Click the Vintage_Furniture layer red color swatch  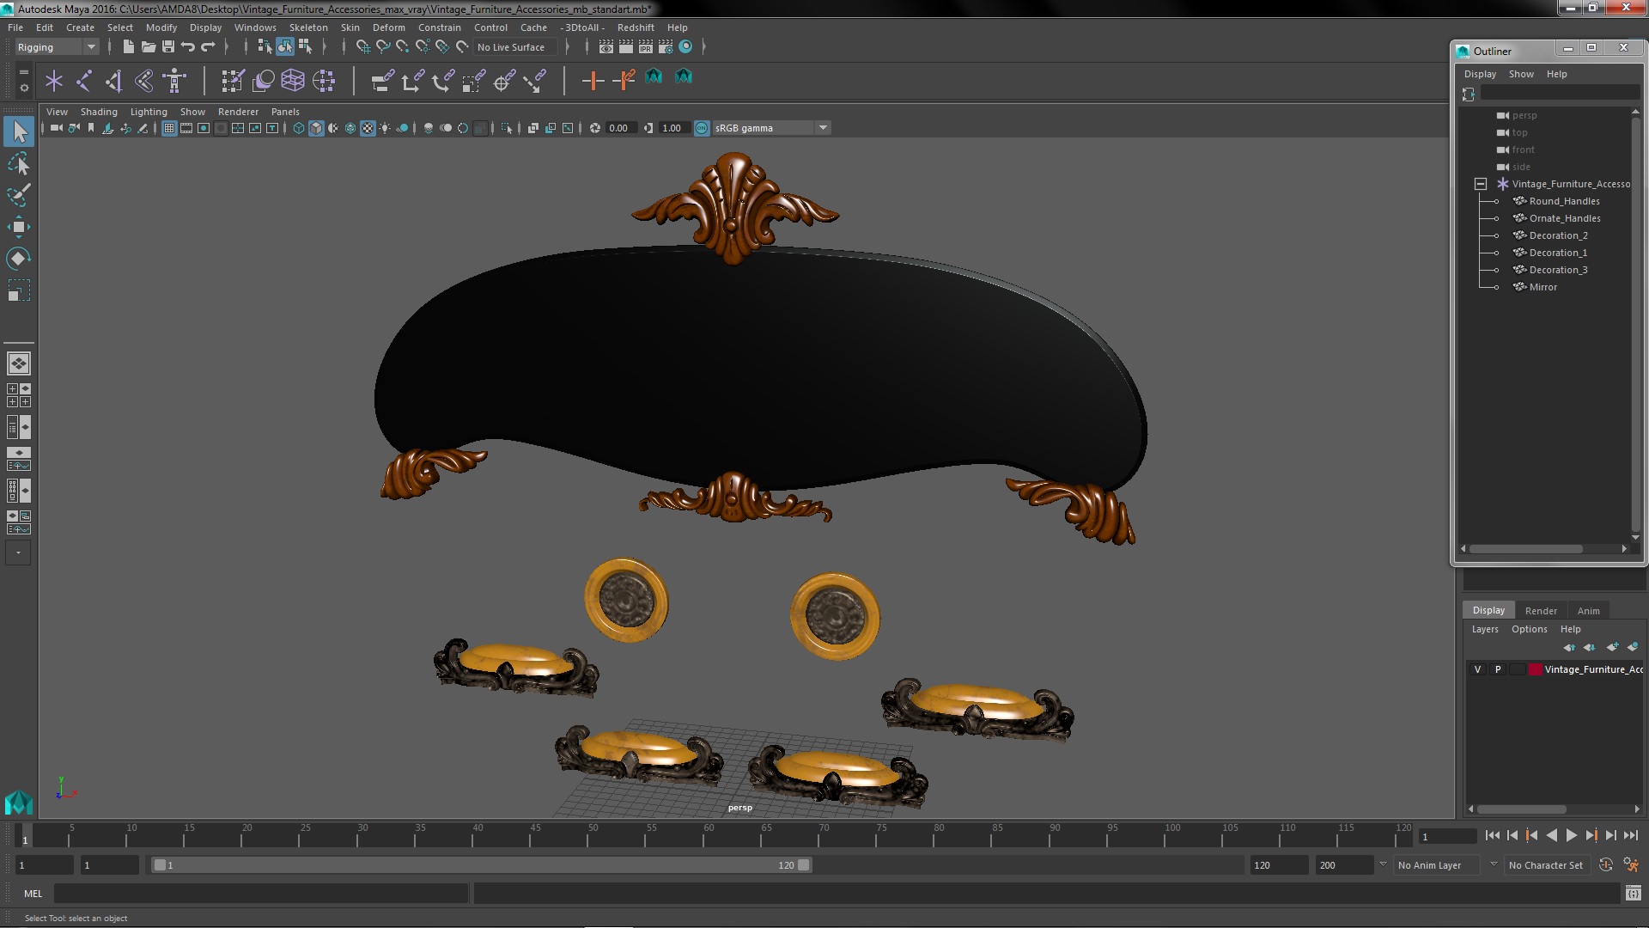pyautogui.click(x=1535, y=669)
